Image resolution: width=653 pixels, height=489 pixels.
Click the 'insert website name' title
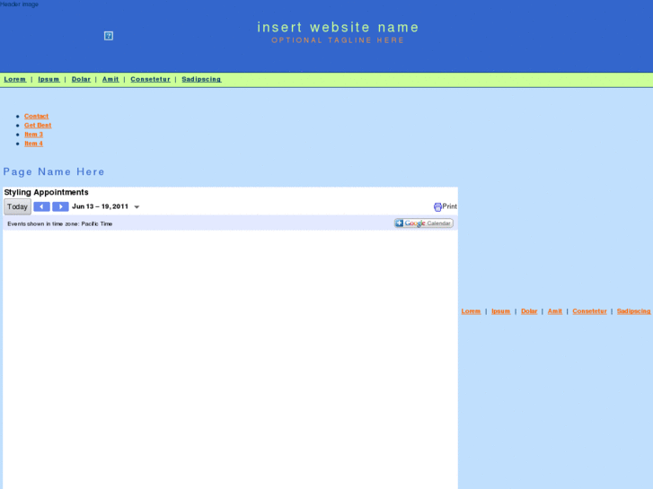click(x=338, y=27)
